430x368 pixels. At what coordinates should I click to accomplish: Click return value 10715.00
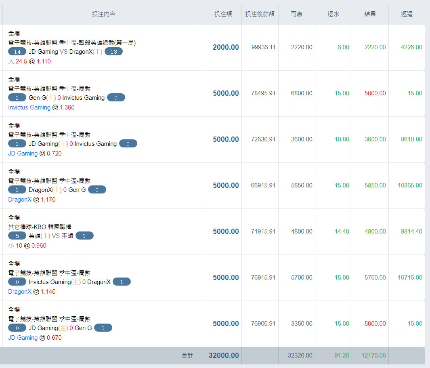pyautogui.click(x=410, y=278)
